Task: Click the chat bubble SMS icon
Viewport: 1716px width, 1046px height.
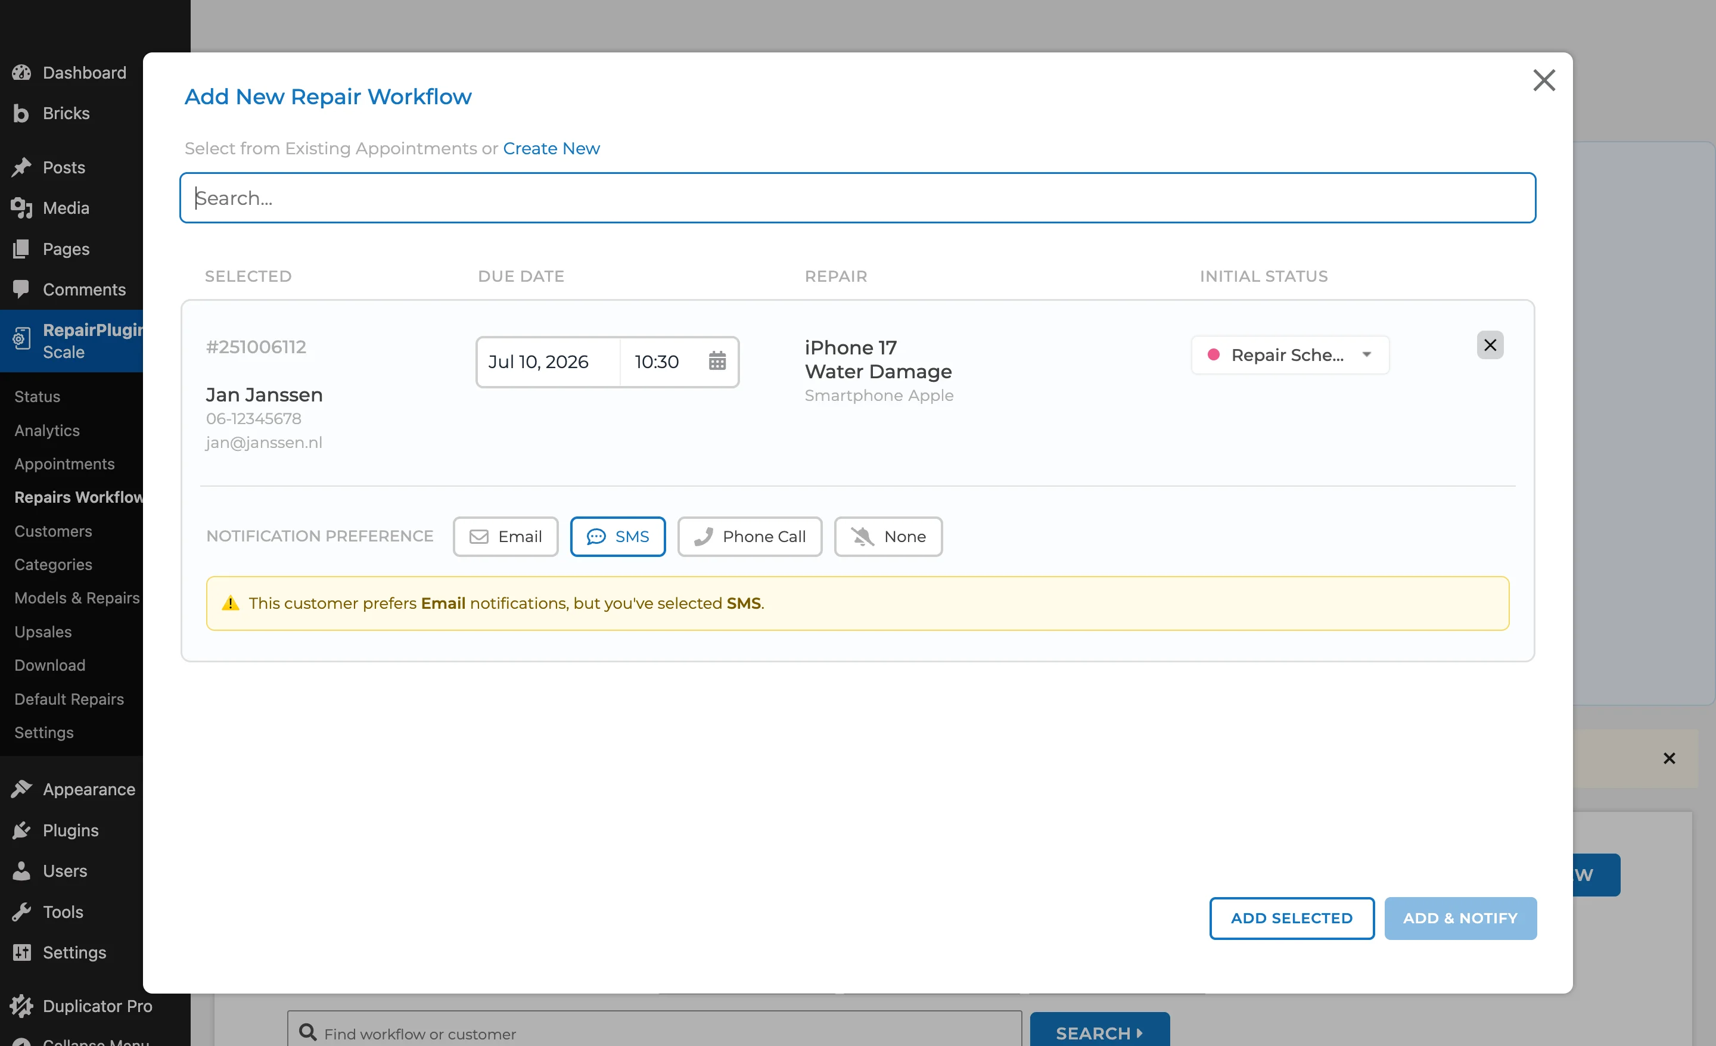Action: pos(595,536)
